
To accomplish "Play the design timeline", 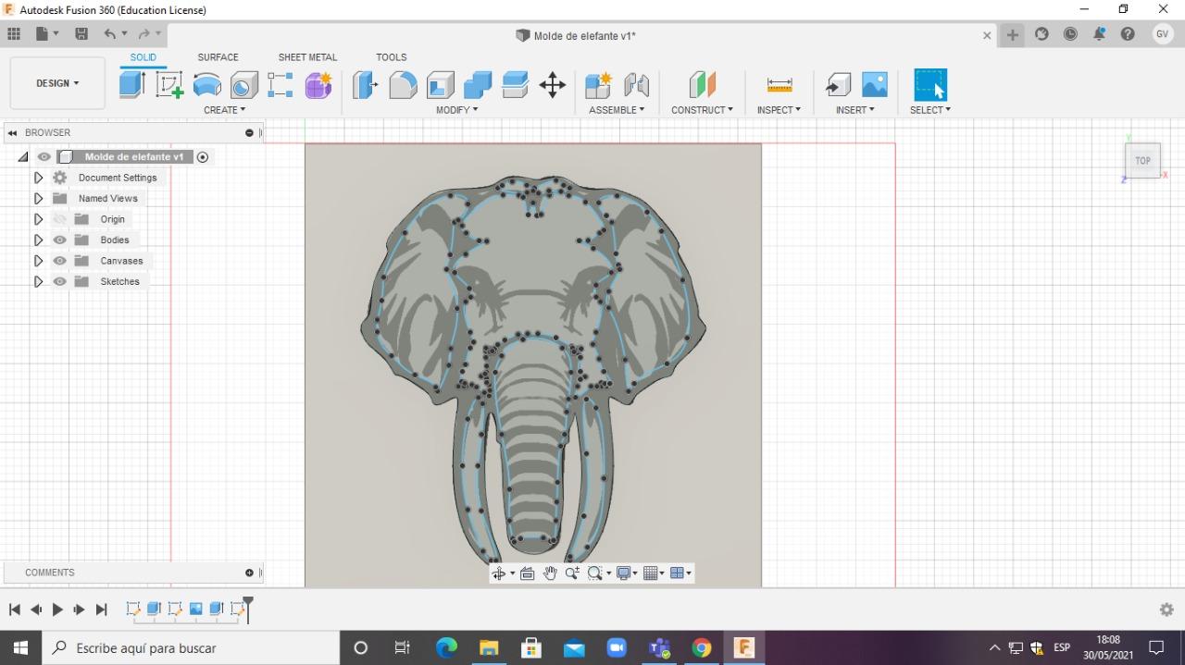I will pyautogui.click(x=57, y=610).
